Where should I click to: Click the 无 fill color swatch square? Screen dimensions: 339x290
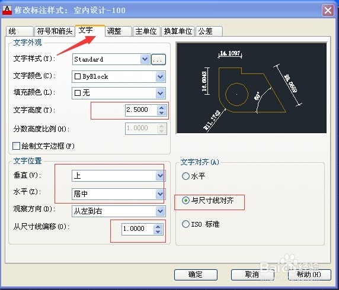78,93
